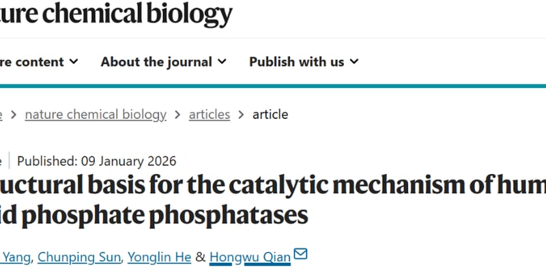Click the chevron separator before the article breadcrumb
Screen dimensions: 546x273
point(241,115)
